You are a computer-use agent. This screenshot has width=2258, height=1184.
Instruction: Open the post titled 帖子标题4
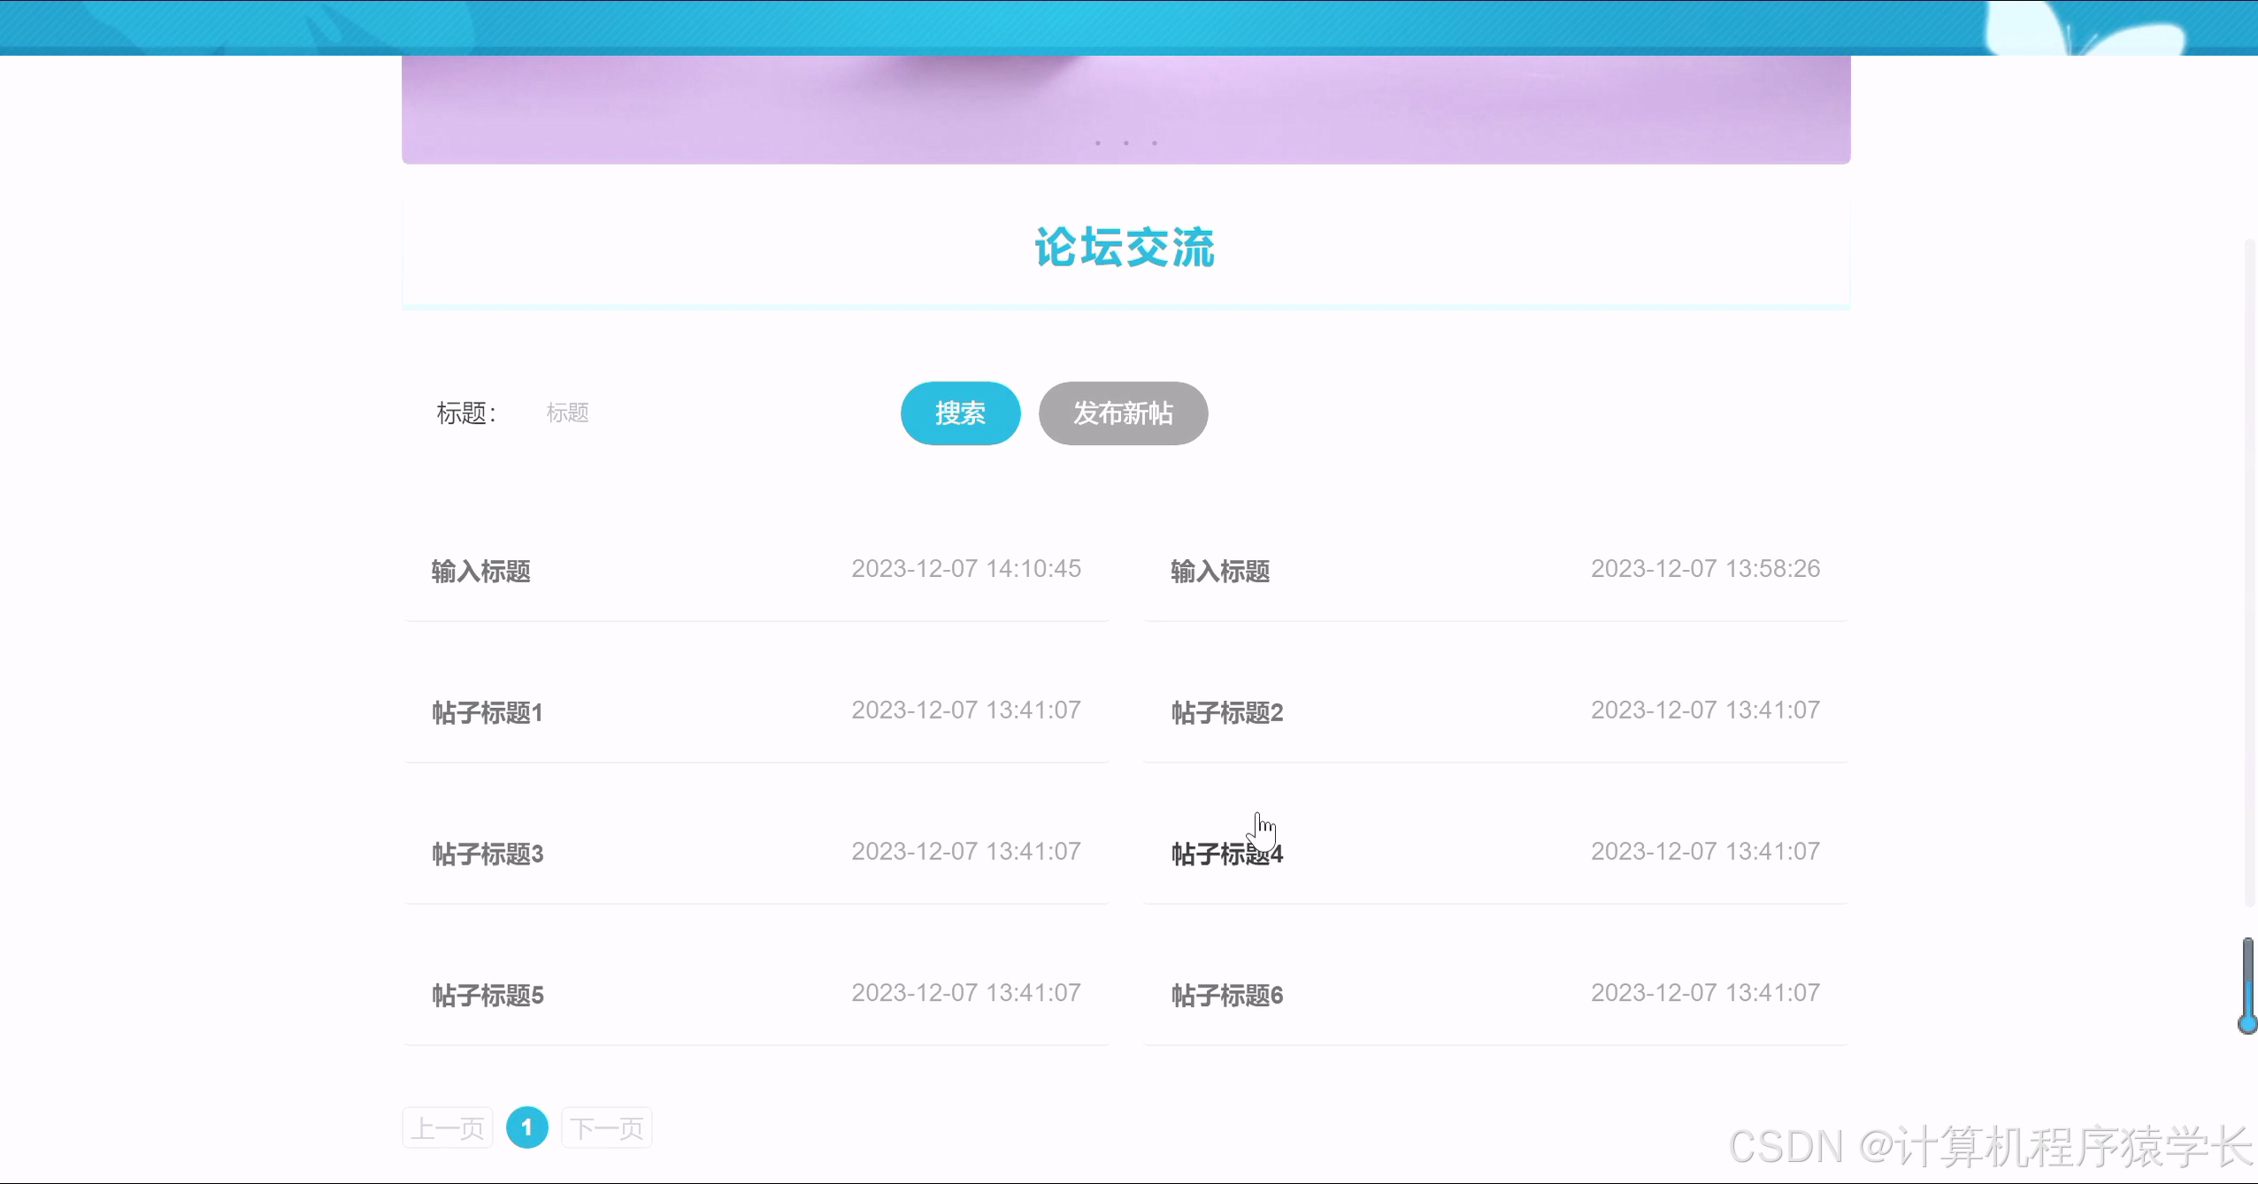coord(1225,852)
